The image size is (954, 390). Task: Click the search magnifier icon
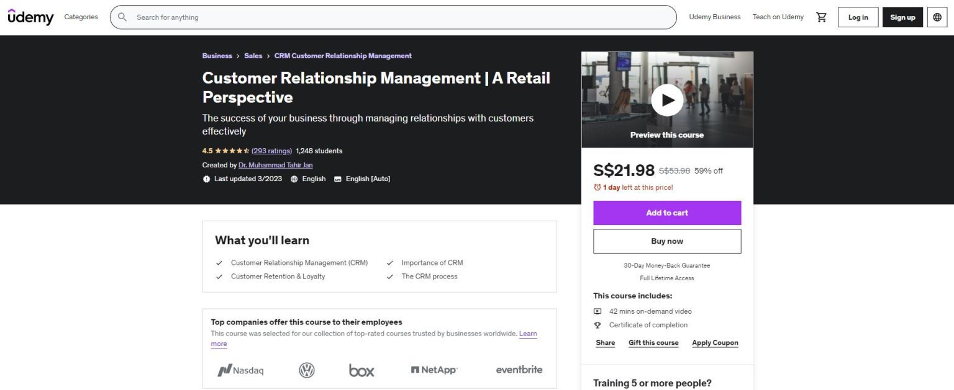[122, 17]
